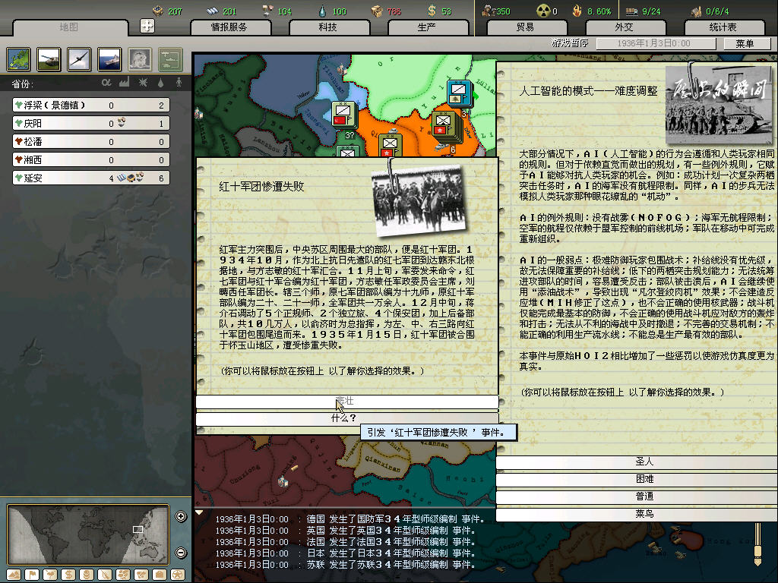Switch to victory points map mode (star icon)

[178, 575]
